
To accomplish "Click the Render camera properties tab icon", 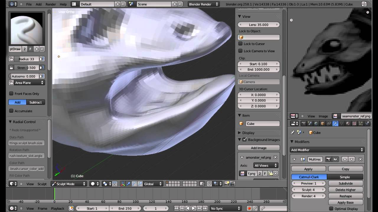I will (304, 124).
